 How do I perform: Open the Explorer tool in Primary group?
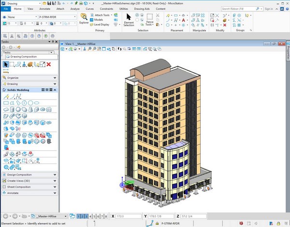(x=84, y=17)
